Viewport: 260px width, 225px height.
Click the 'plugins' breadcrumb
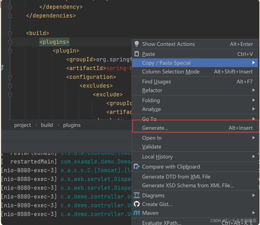[x=72, y=125]
